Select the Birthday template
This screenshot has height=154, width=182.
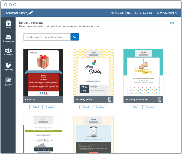click(36, 107)
